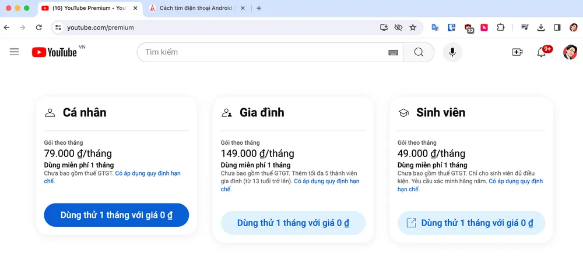This screenshot has width=583, height=275.
Task: Click the 149.000 ₫/tháng price
Action: 257,153
